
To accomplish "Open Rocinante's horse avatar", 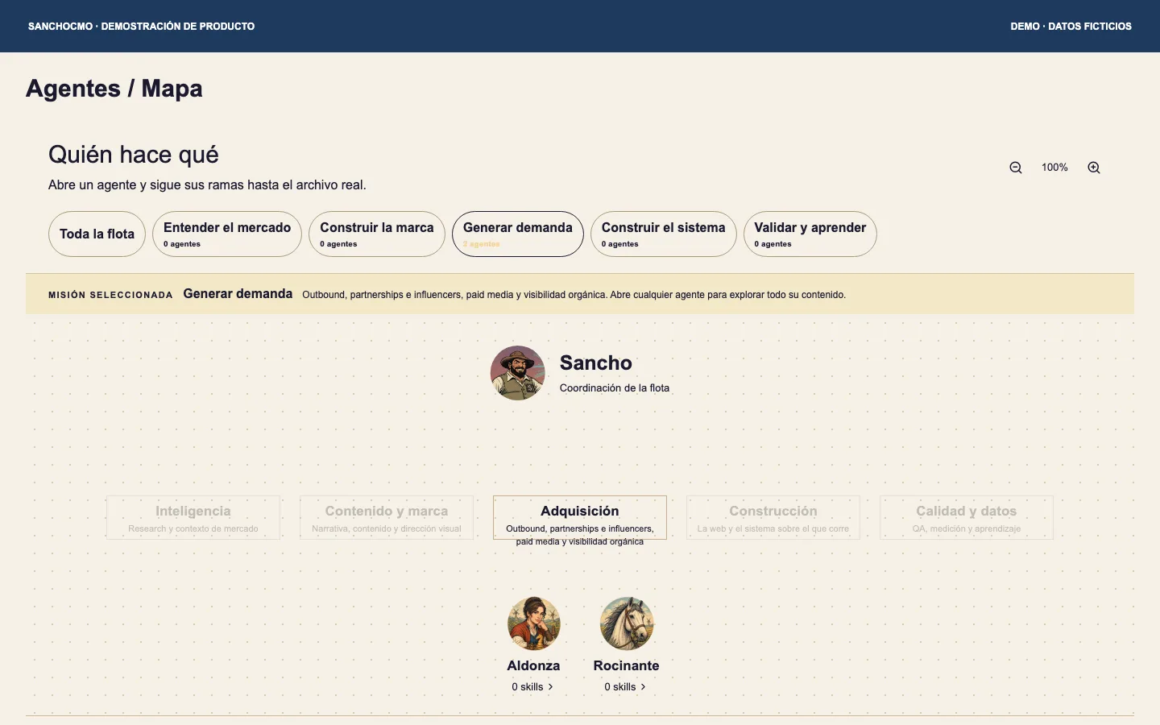I will click(x=627, y=623).
